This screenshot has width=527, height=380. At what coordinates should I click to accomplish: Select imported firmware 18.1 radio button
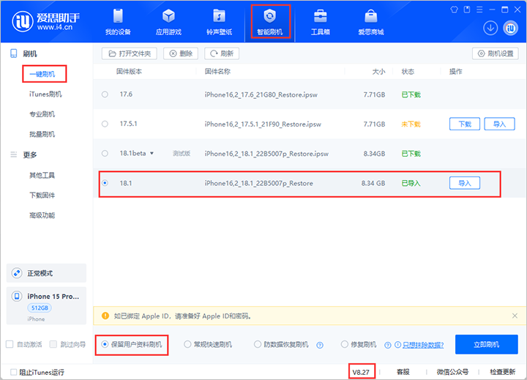point(105,183)
